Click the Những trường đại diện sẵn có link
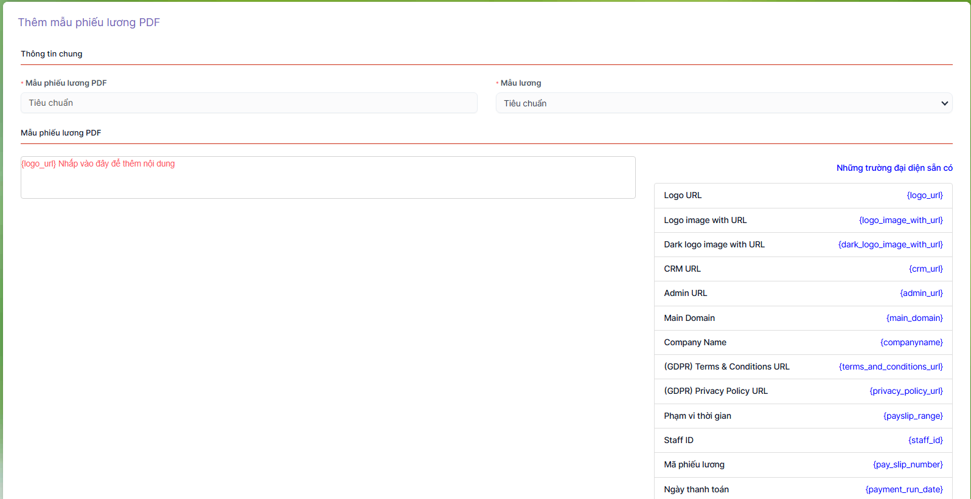The height and width of the screenshot is (499, 971). click(x=894, y=168)
